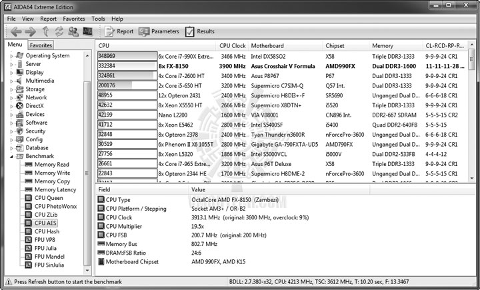Click the 348969 score bar
This screenshot has height=290, width=480.
[127, 56]
